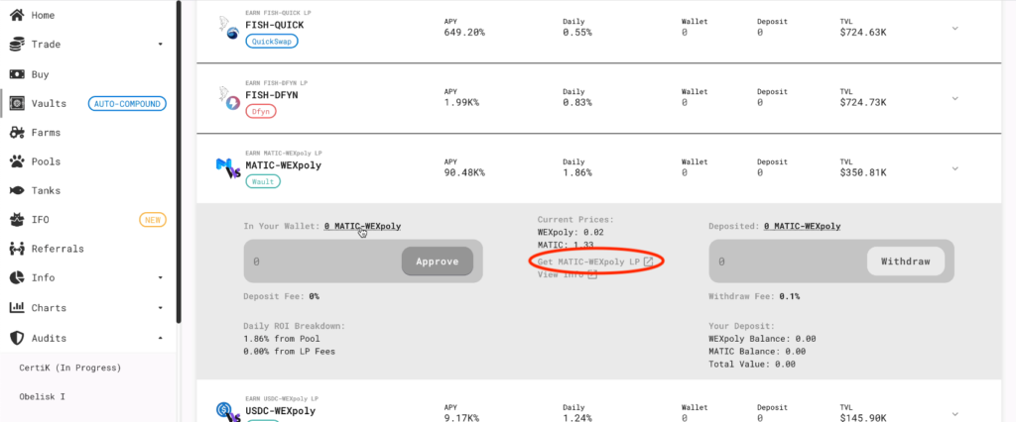Click the Home house icon in sidebar

[x=17, y=14]
